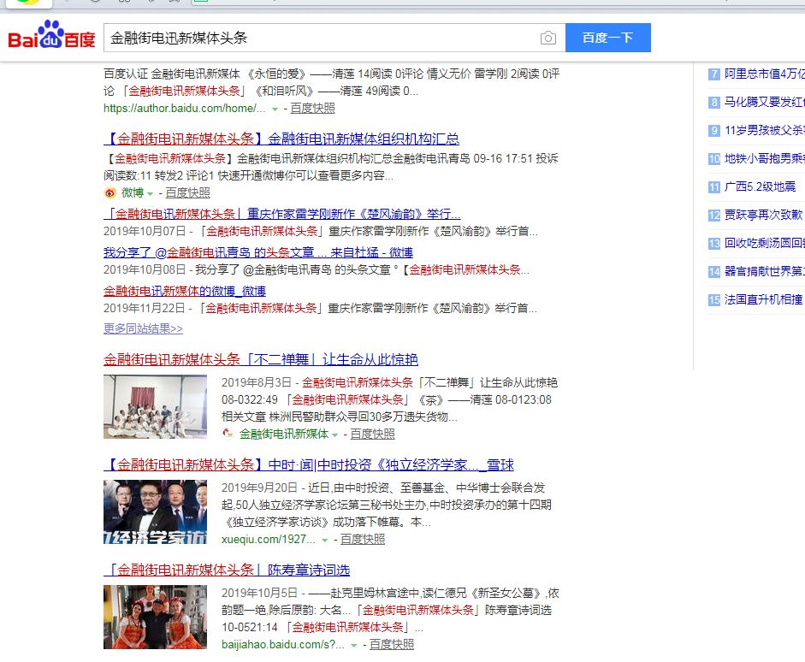Click hot-search rank 13 badge
Viewport: 805px width, 662px height.
tap(714, 243)
